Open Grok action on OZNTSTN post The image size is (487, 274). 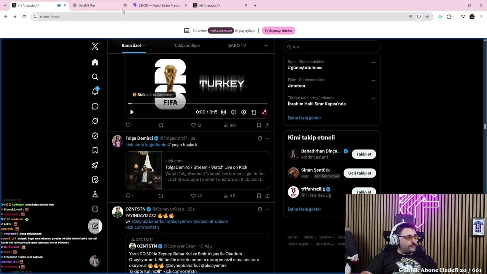tap(260, 209)
